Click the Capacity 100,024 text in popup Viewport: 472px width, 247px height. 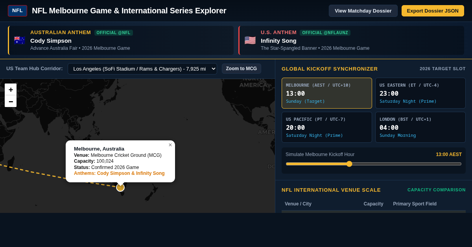94,161
